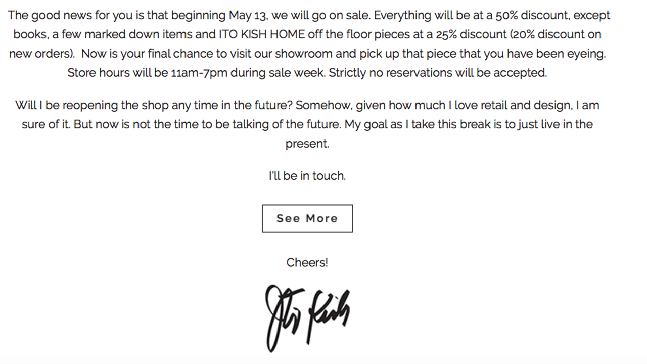Click the Cheers! closing text
The width and height of the screenshot is (647, 364).
307,263
